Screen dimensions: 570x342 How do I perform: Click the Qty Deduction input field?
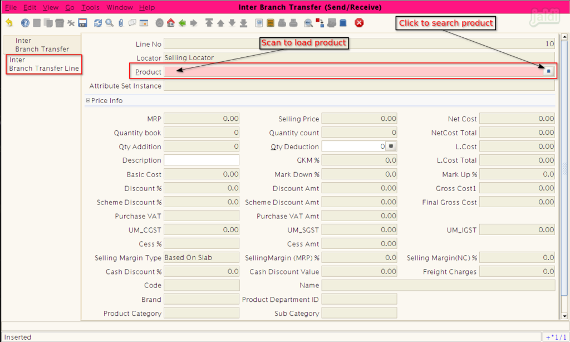[x=353, y=146]
